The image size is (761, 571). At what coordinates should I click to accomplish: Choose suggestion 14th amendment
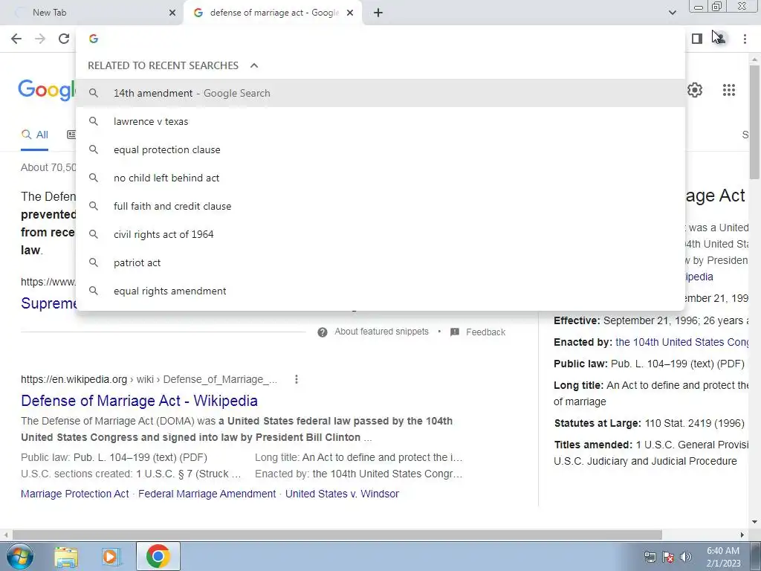[x=380, y=93]
